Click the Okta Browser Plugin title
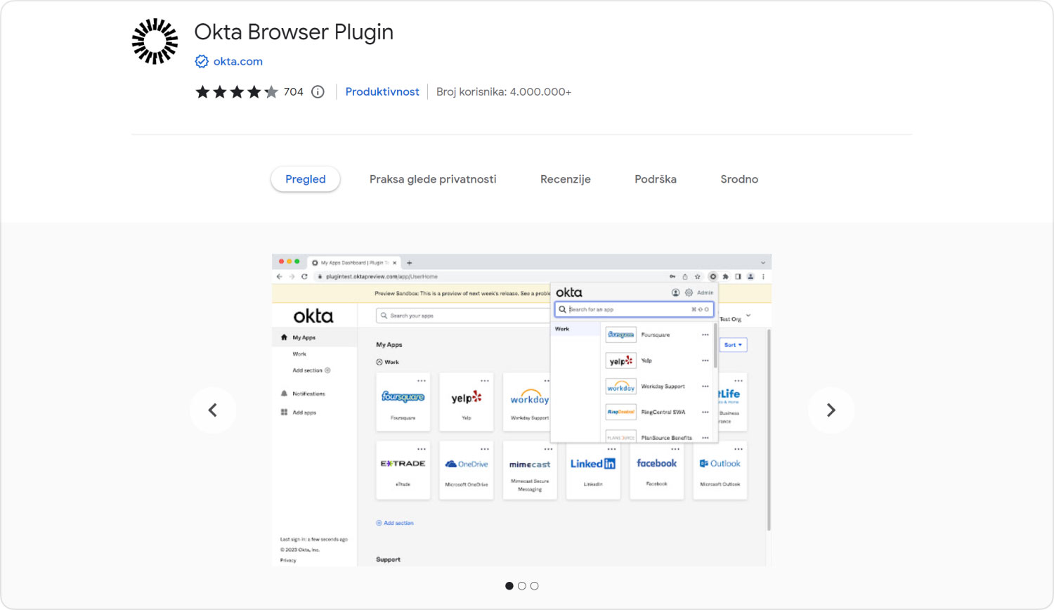 point(294,32)
